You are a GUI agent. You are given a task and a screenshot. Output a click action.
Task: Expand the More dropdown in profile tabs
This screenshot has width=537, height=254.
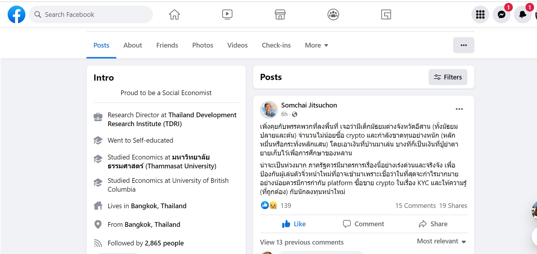[x=316, y=45]
